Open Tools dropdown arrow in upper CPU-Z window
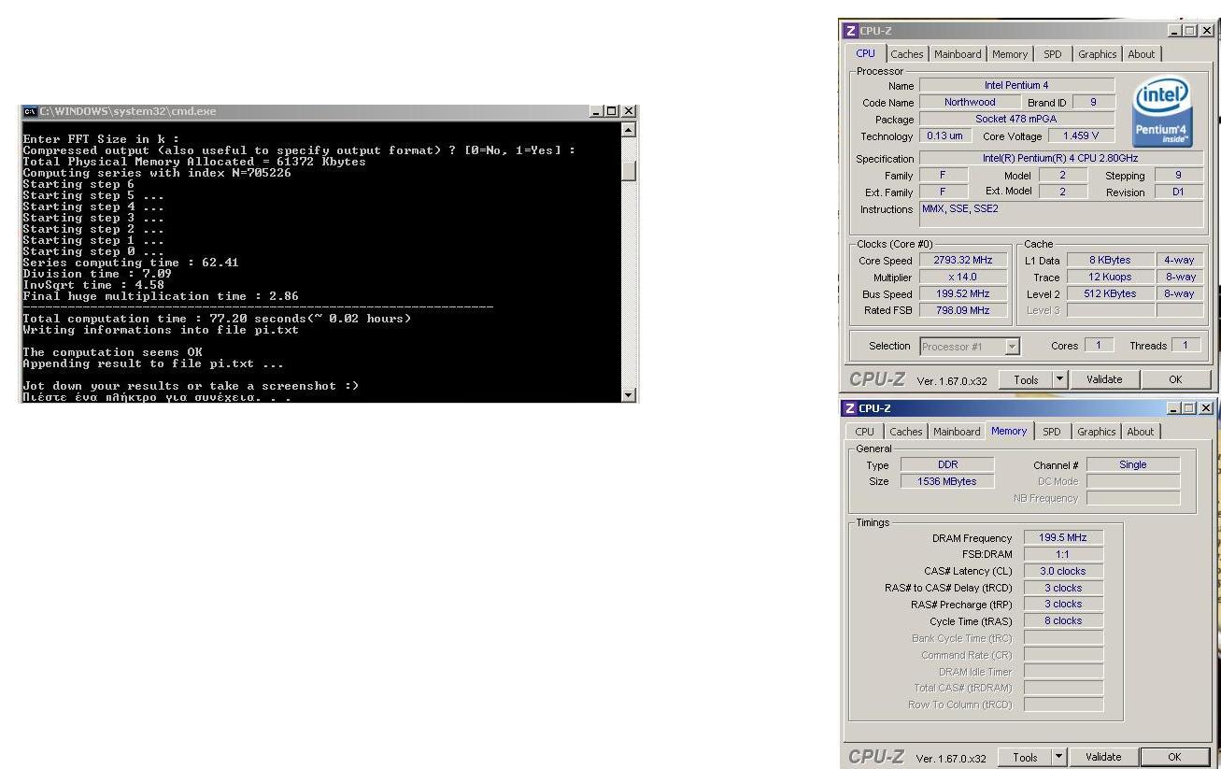This screenshot has height=769, width=1221. (x=1059, y=379)
